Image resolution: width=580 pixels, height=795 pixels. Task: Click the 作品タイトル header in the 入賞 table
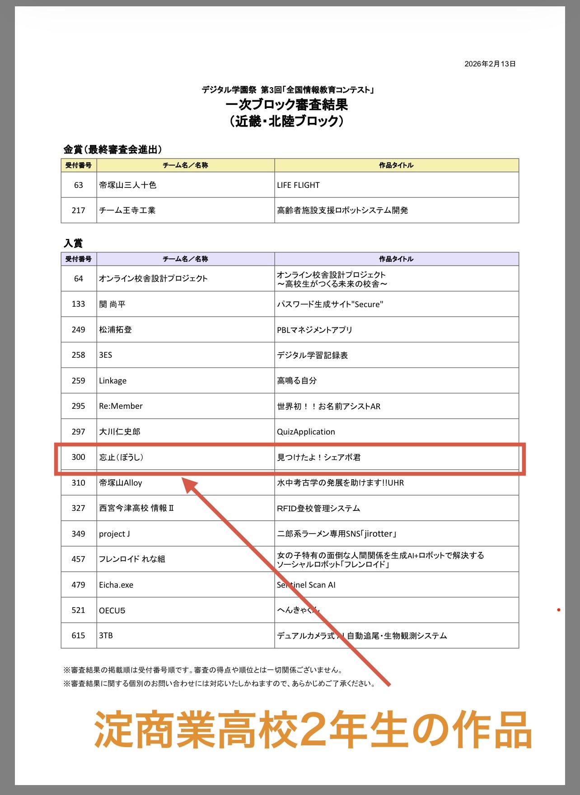[396, 259]
